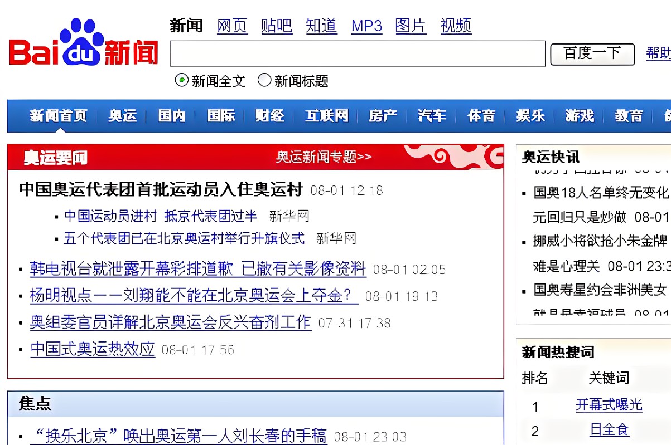Open the 知道 link
671x445 pixels.
[x=321, y=26]
